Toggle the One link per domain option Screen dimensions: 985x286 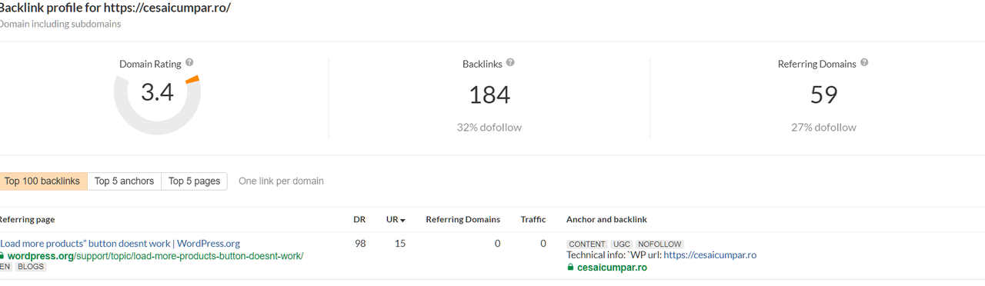click(281, 181)
